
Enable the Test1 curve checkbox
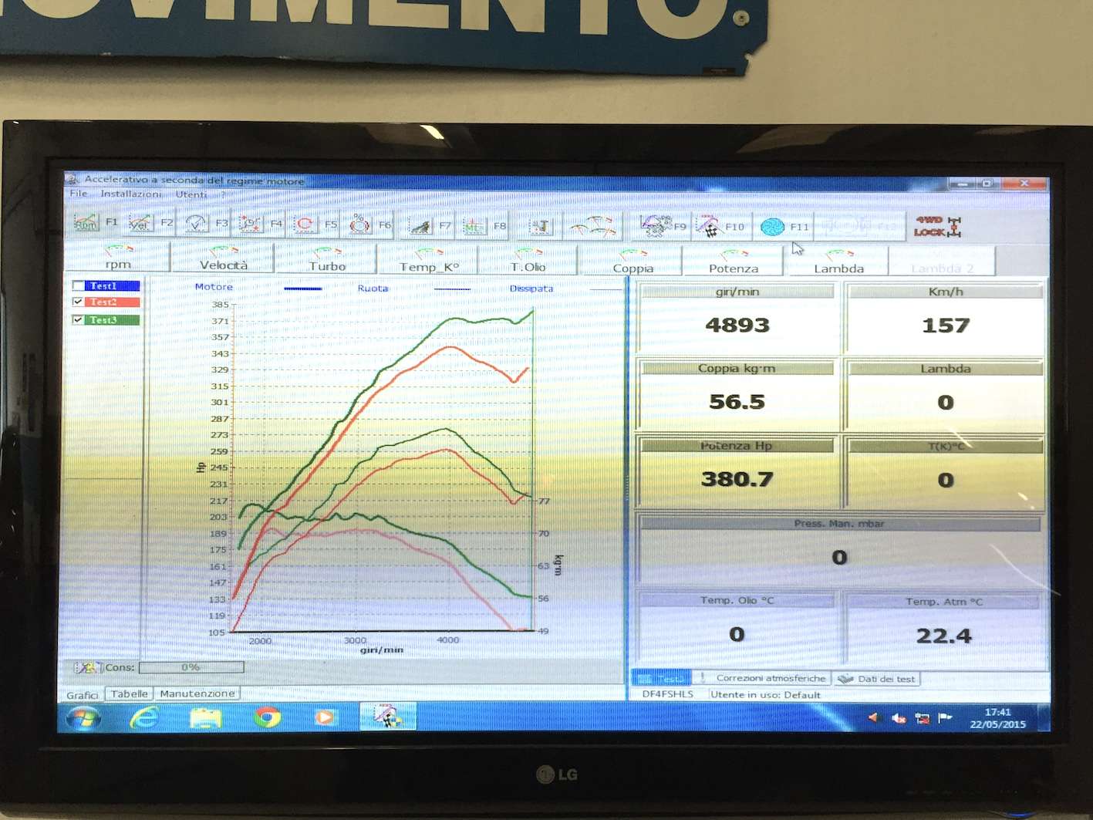click(78, 285)
